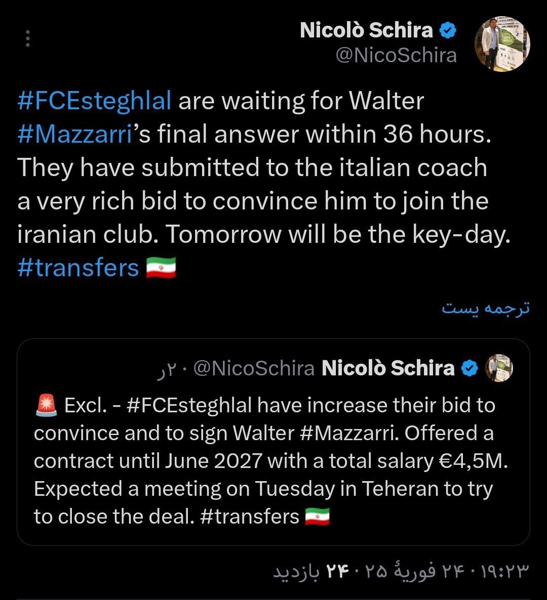Click the Iran flag after main #transfers
This screenshot has width=547, height=600.
(161, 268)
